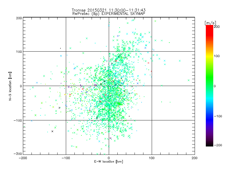Click the 'N-S location [km]' axis label
The height and width of the screenshot is (172, 229).
point(10,86)
